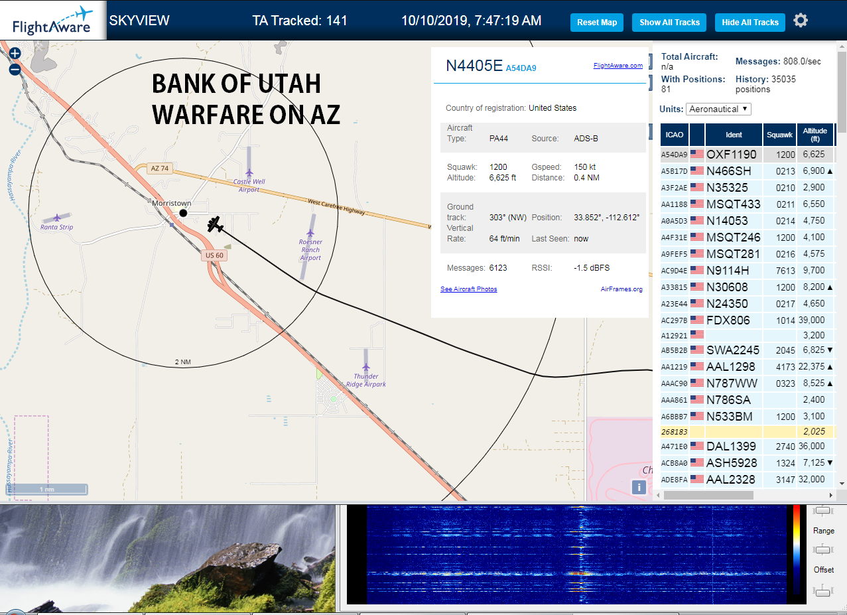Click the US flag in FDX806 row
Screen dimensions: 847x615
[x=697, y=320]
